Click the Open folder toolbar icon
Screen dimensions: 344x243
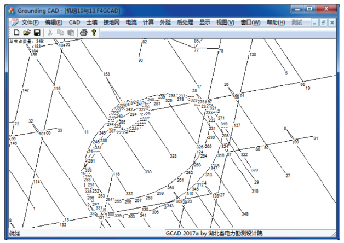coord(26,33)
